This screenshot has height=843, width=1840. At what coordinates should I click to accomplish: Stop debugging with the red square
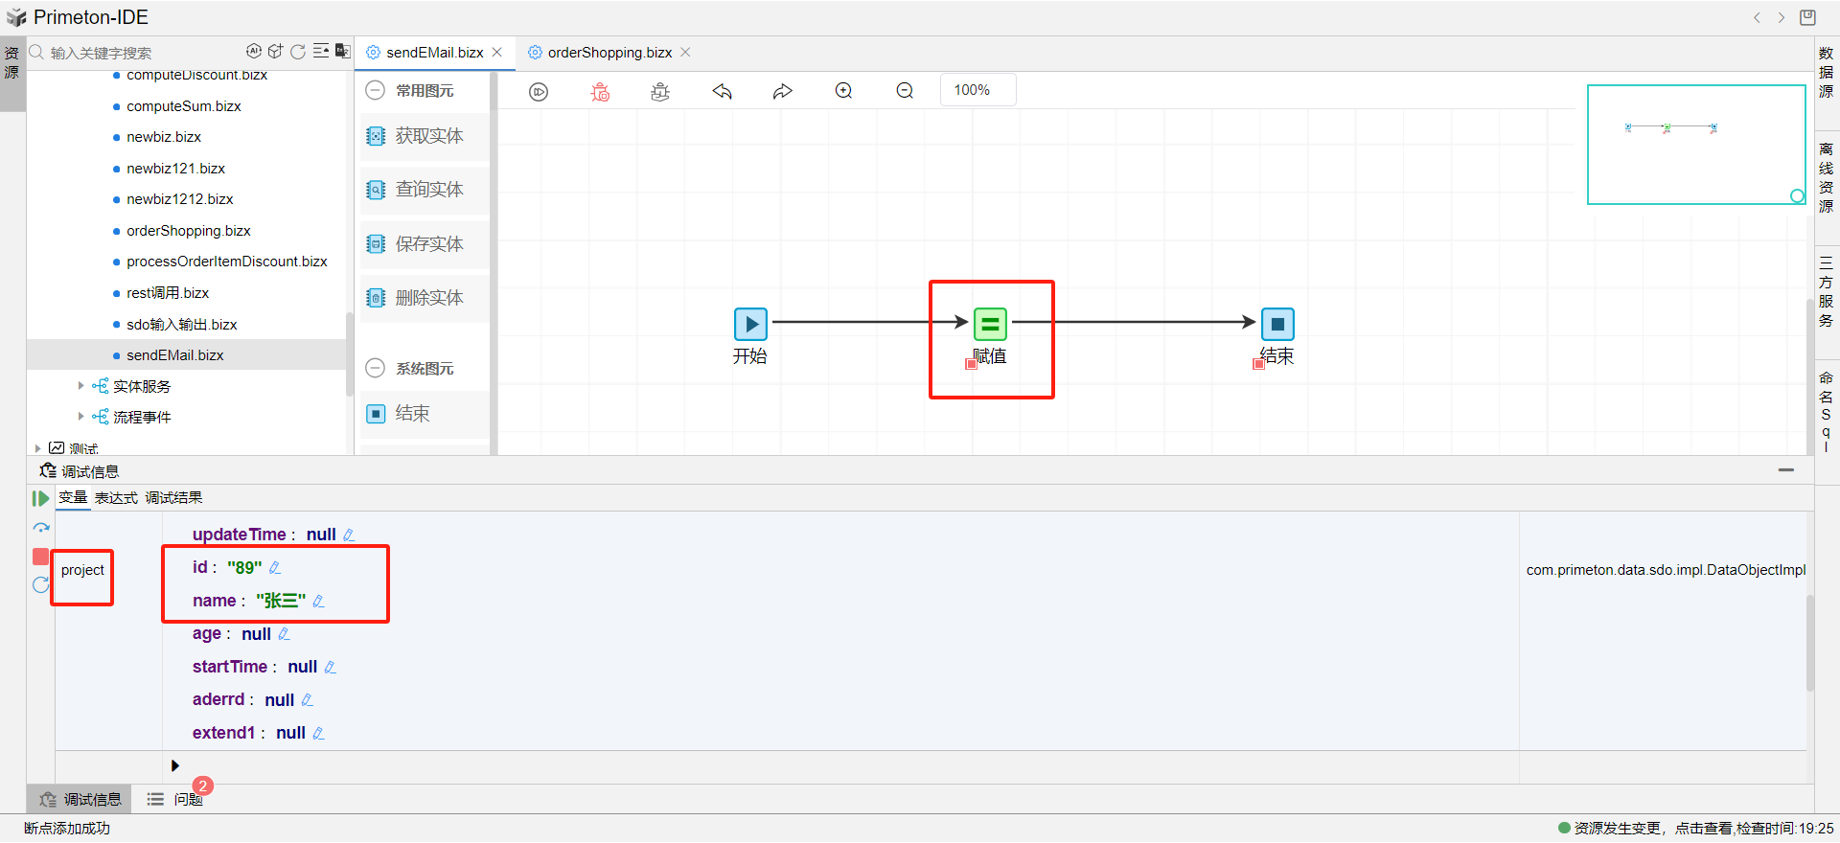pos(40,557)
